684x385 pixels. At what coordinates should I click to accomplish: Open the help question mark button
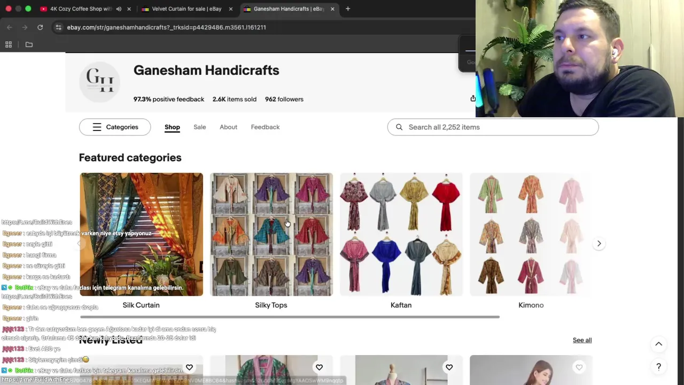(x=658, y=367)
